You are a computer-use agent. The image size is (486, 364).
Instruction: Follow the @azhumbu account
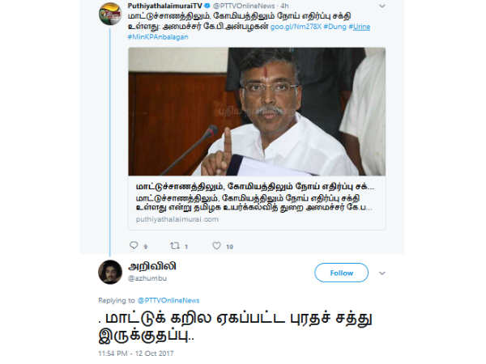341,273
